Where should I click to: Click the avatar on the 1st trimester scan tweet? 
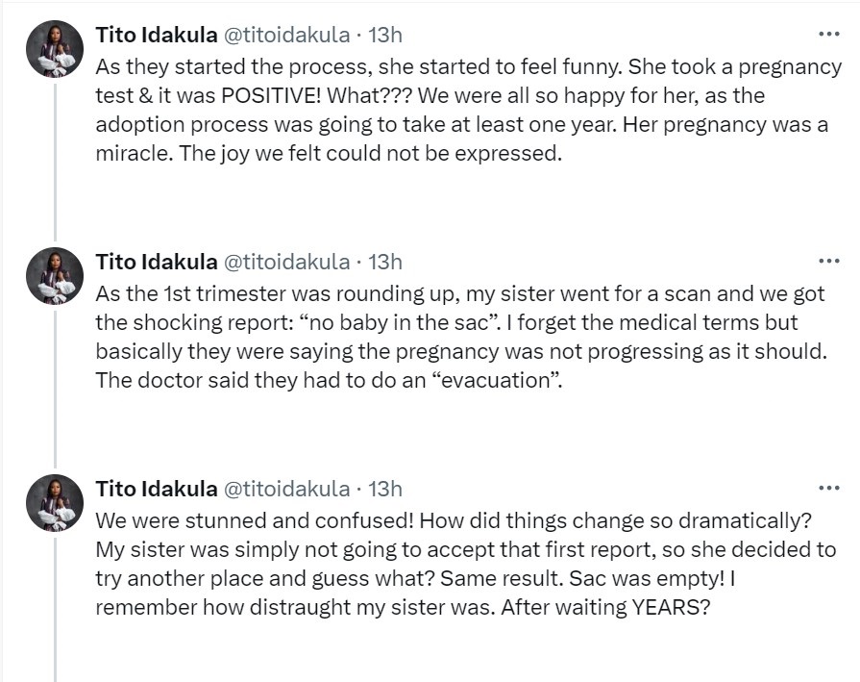[56, 276]
